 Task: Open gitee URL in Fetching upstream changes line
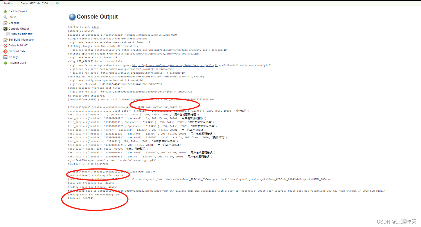click(157, 54)
